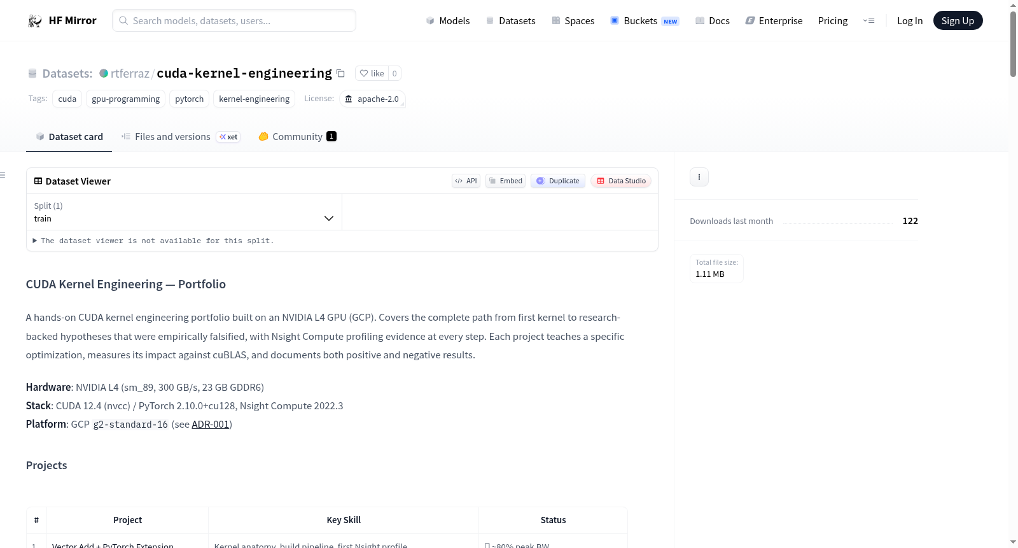
Task: Open the left sidebar toggle icon
Action: pos(3,175)
